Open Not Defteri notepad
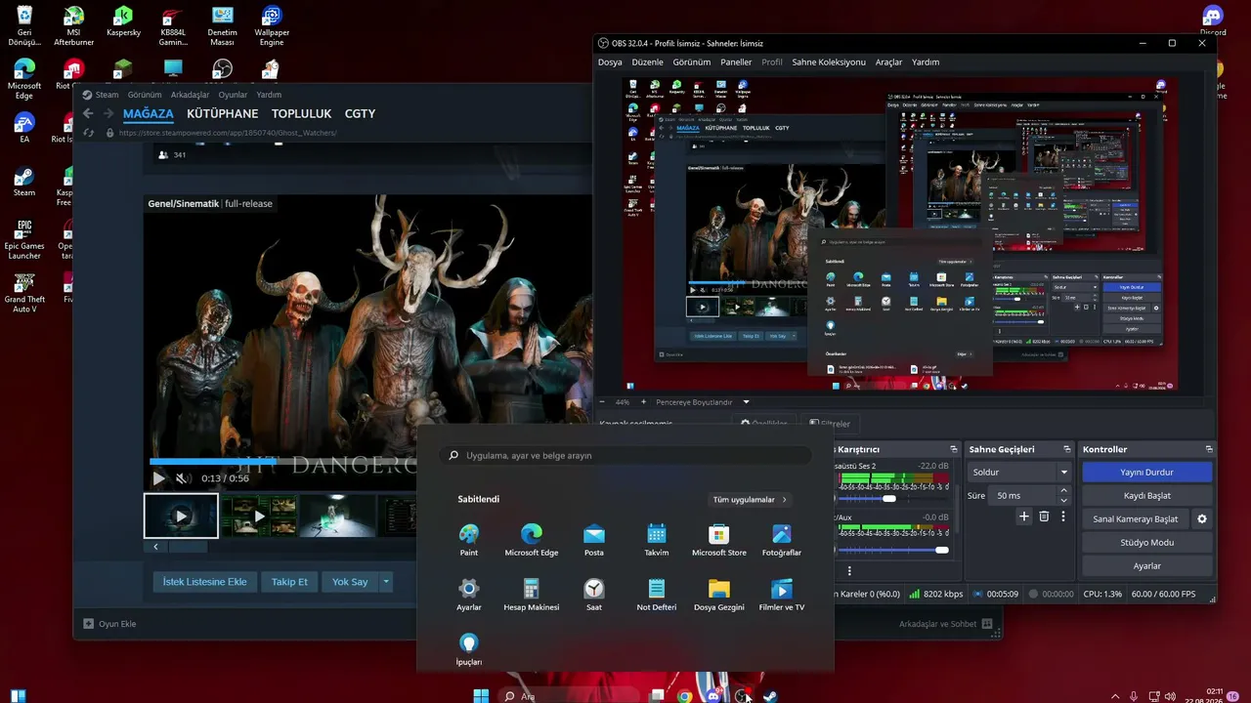 (x=657, y=594)
